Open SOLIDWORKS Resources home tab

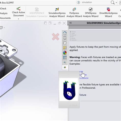(x=65, y=33)
